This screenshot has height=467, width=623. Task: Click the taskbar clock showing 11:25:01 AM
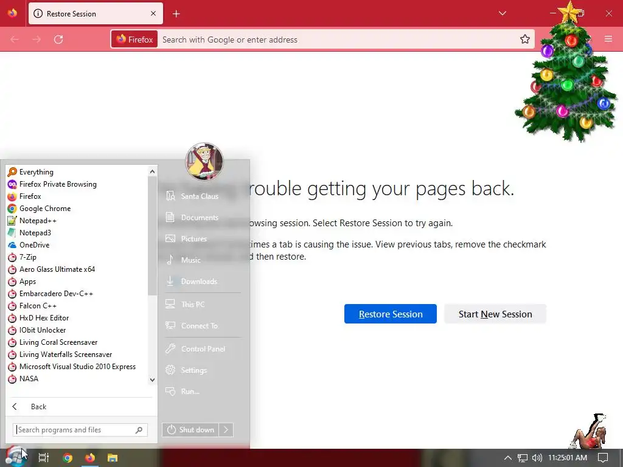568,458
